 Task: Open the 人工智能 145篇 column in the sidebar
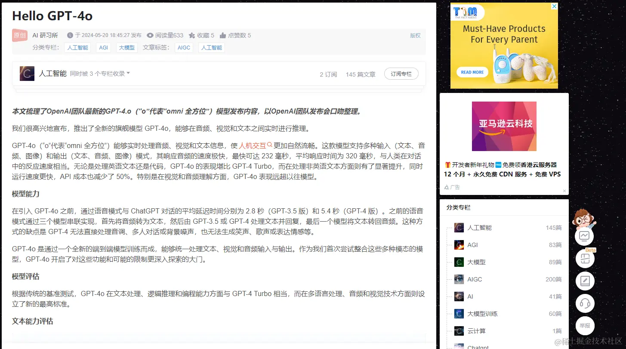pos(508,228)
